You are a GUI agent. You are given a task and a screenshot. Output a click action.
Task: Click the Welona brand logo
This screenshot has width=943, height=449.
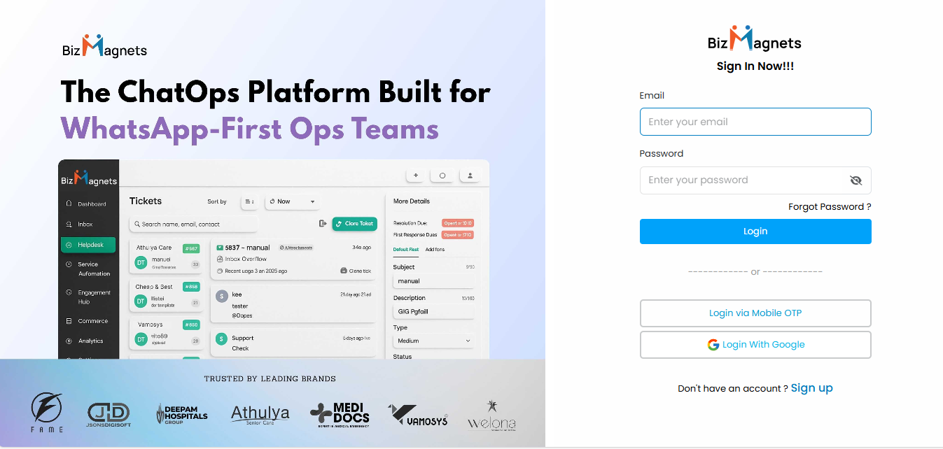pos(491,416)
